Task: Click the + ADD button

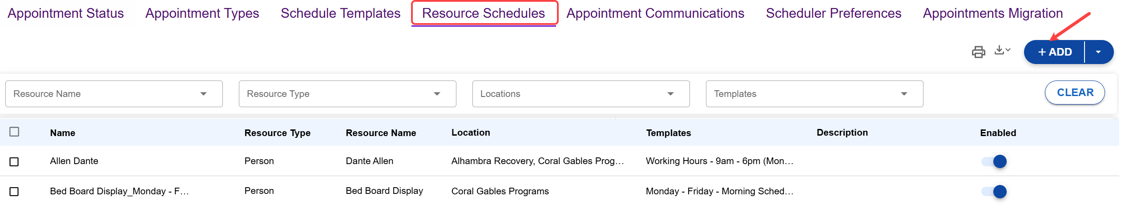Action: (1055, 52)
